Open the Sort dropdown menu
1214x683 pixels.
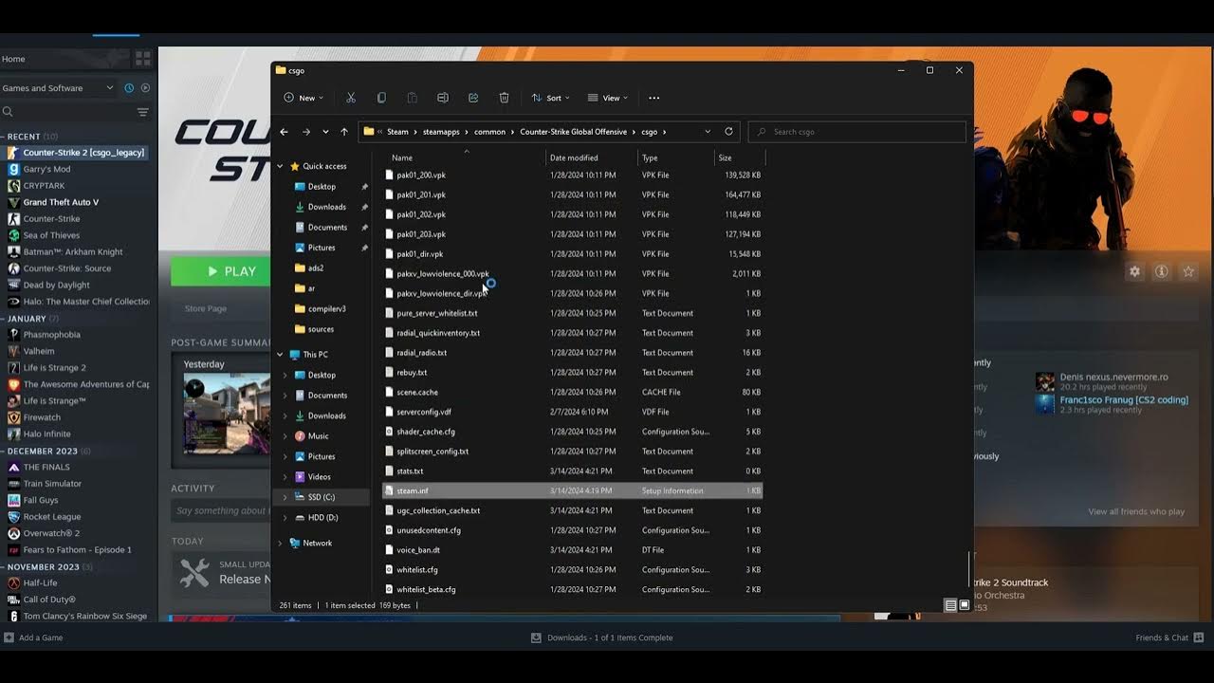[551, 98]
